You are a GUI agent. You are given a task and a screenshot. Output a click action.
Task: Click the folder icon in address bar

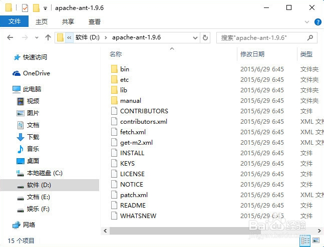60,37
